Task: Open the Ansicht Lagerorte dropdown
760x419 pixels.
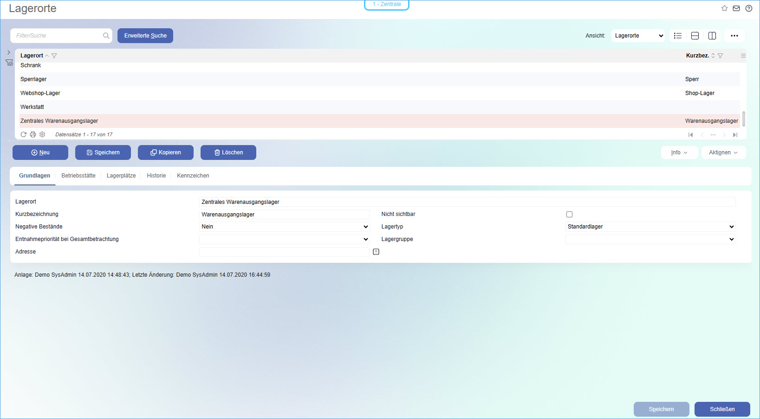Action: pos(638,36)
